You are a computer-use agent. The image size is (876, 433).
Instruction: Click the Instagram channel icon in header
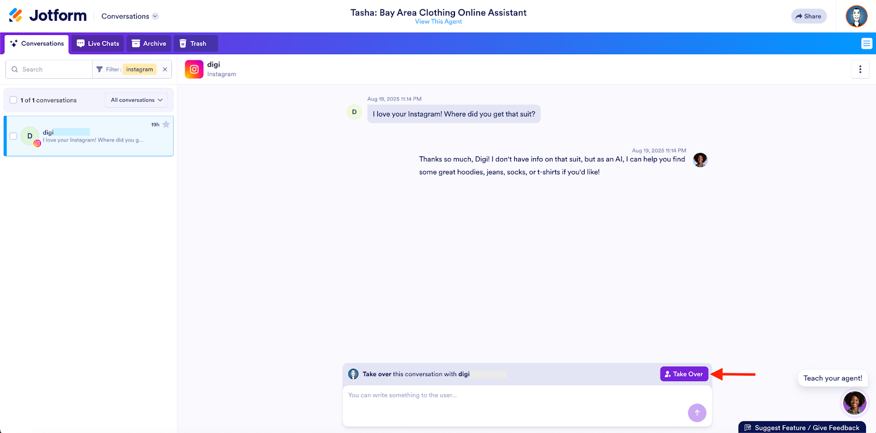coord(194,69)
